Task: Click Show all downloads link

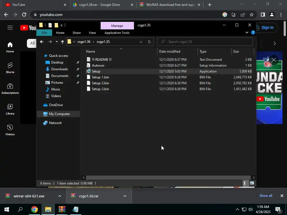Action: (x=266, y=196)
